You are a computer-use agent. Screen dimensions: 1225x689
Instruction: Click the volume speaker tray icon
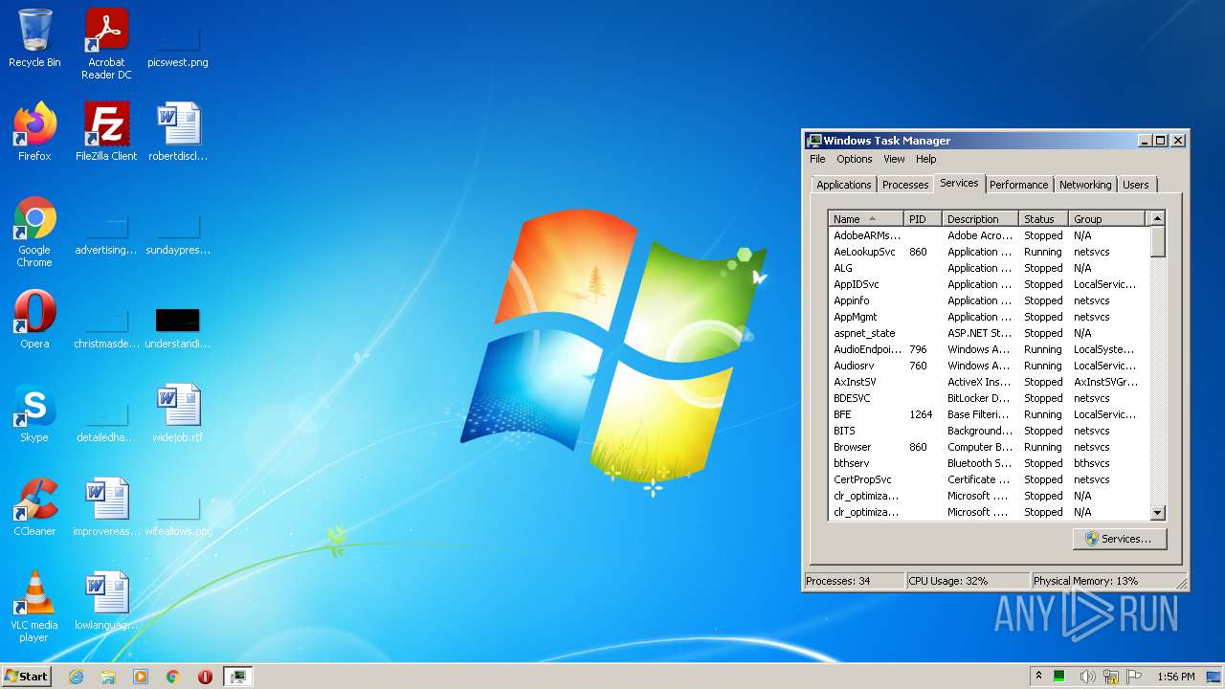pos(1087,677)
